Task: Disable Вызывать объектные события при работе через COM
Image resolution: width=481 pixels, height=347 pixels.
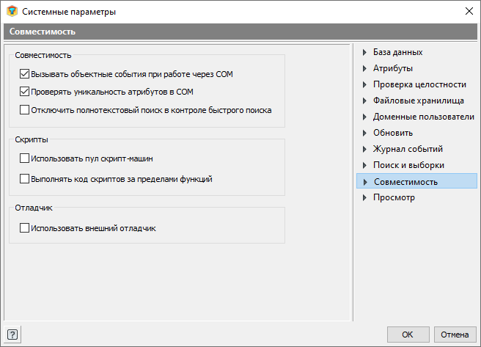Action: 24,74
